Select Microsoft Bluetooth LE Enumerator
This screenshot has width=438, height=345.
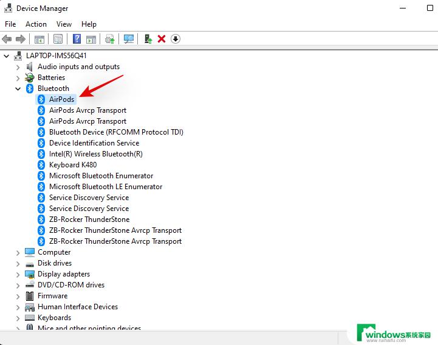pos(106,187)
